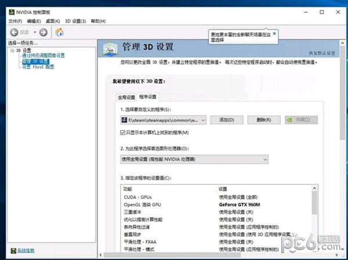Click the main panel vertical scrollbar thumb
This screenshot has height=260, width=348.
(342, 93)
